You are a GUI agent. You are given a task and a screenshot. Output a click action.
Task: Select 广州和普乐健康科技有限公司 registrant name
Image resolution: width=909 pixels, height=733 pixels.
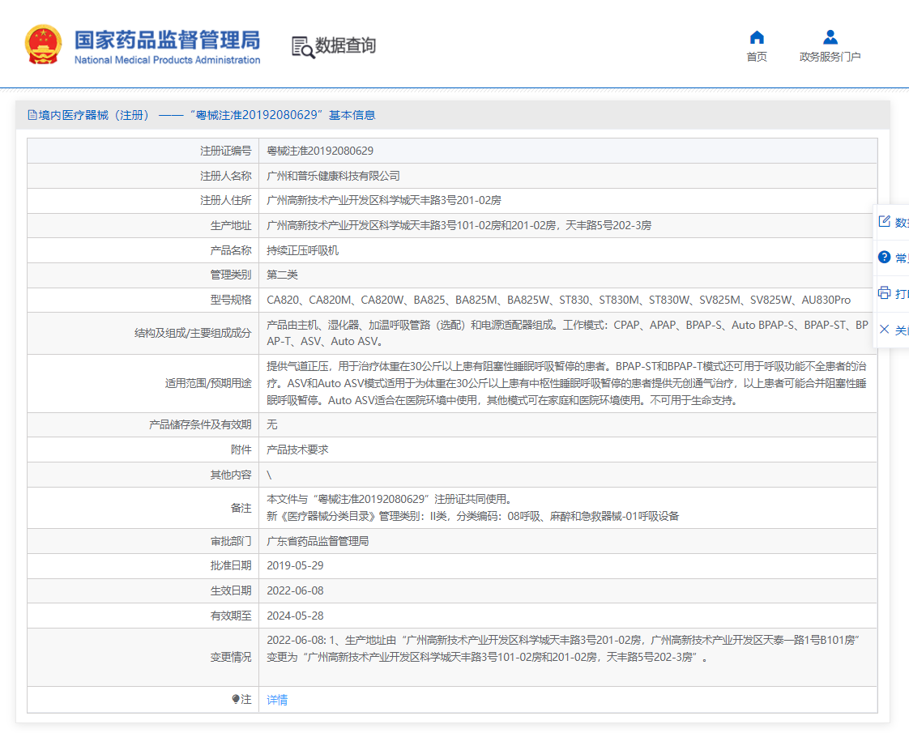333,176
